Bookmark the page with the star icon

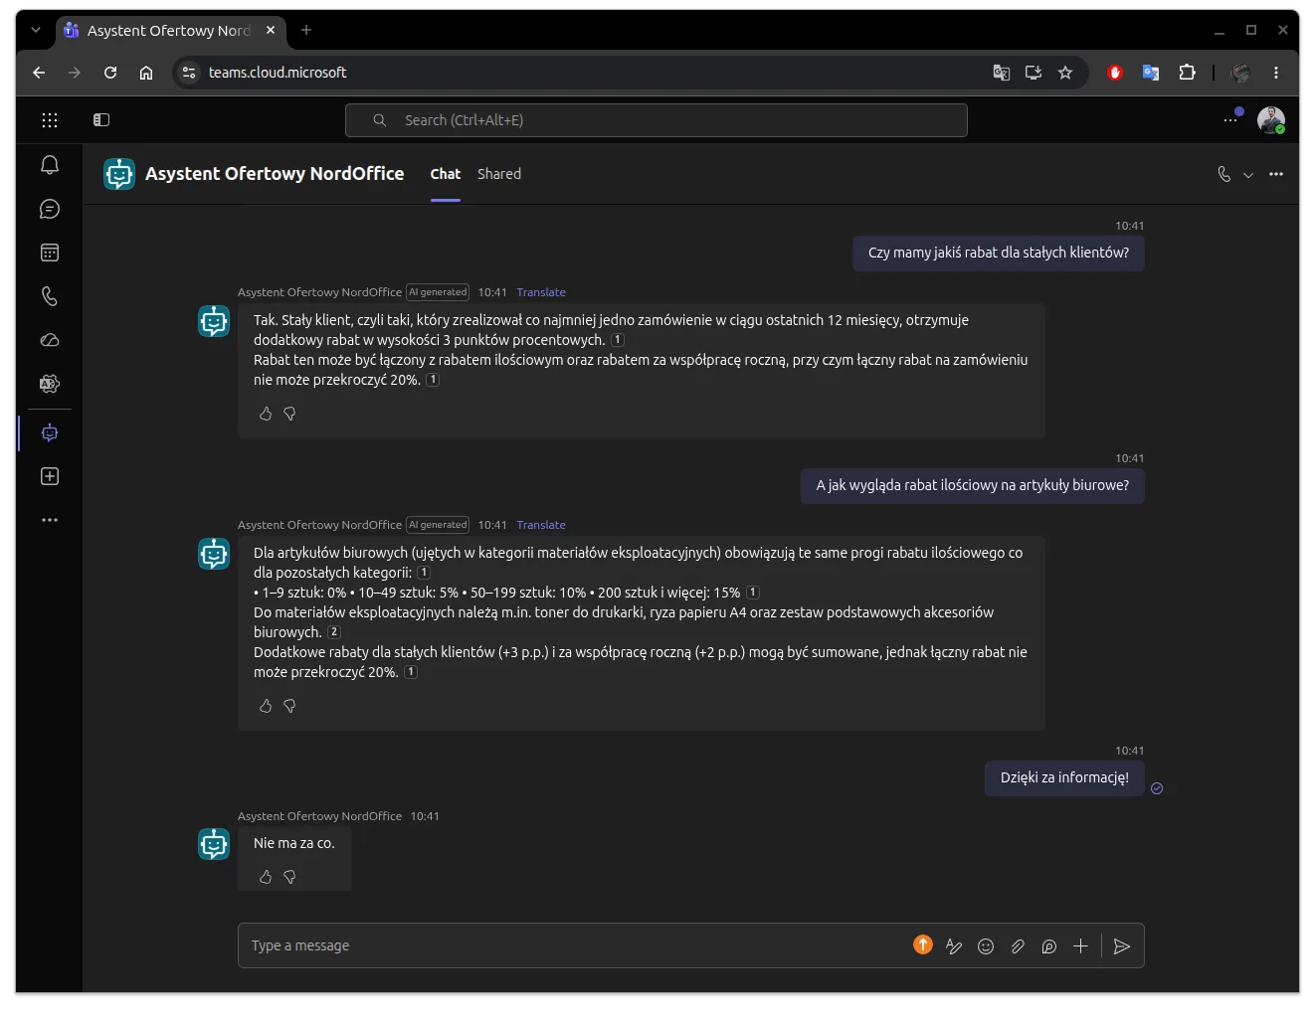1065,73
